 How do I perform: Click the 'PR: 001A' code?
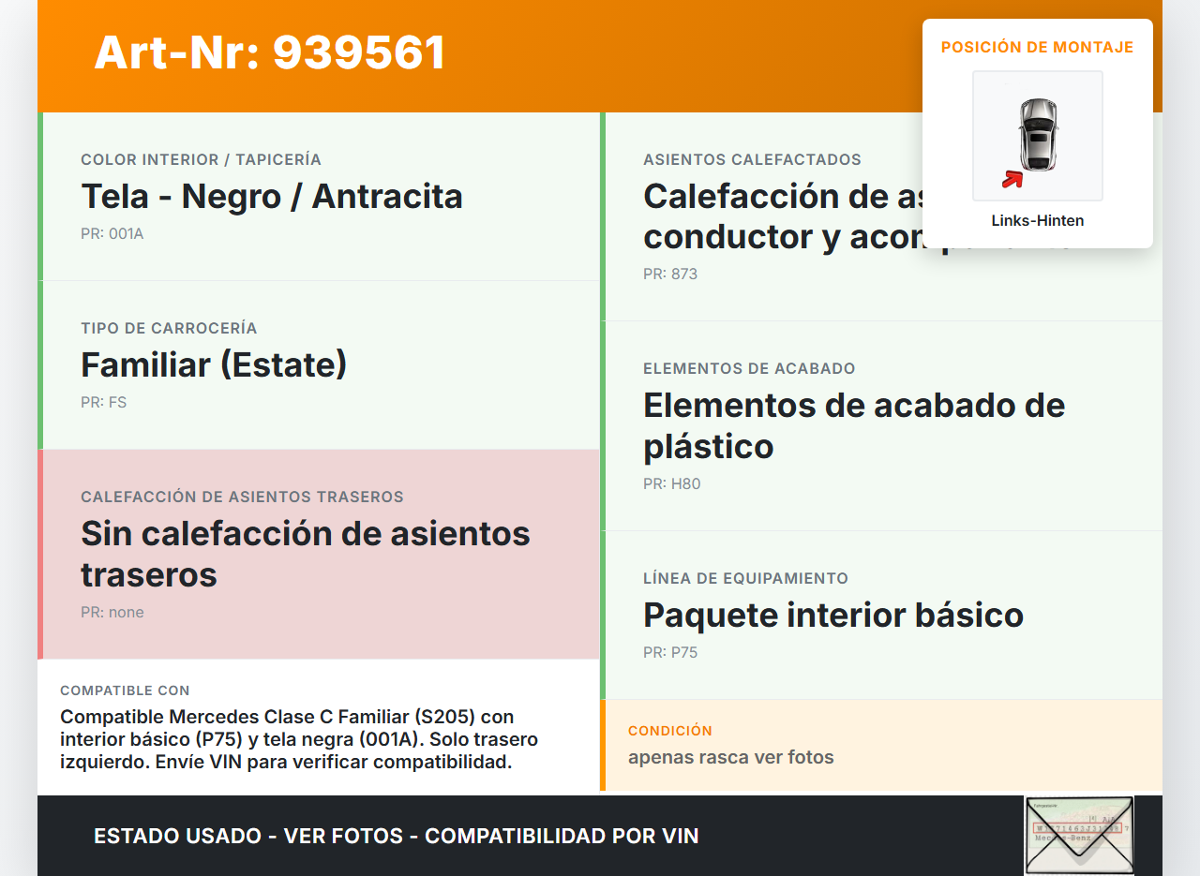click(112, 234)
